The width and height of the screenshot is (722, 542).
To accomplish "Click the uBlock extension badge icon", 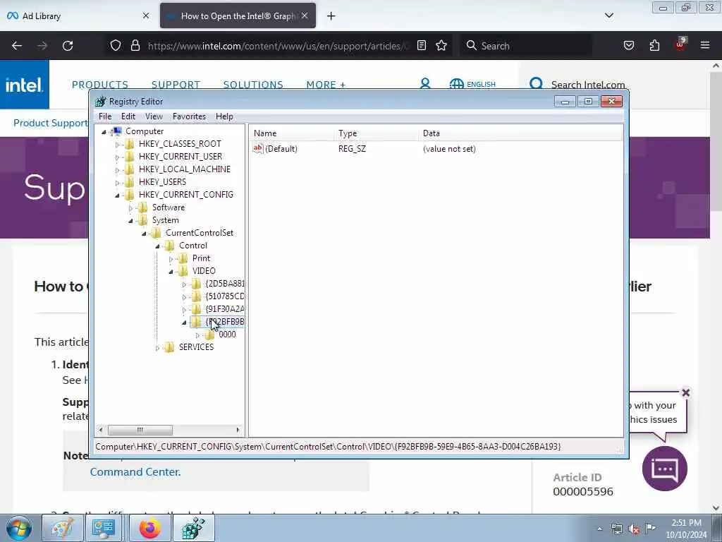I will point(680,44).
